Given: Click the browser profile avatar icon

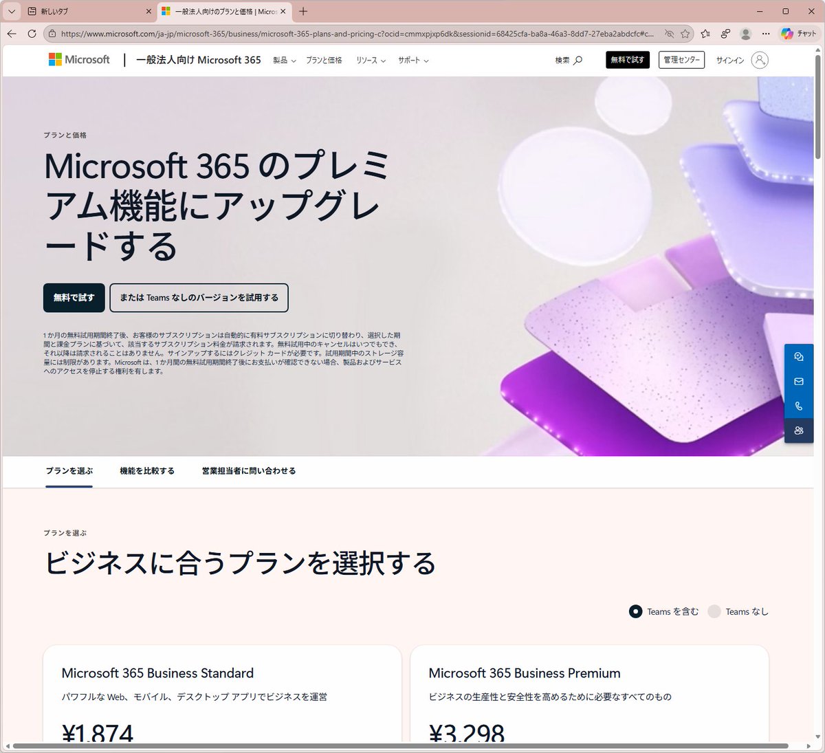Looking at the screenshot, I should [x=745, y=34].
